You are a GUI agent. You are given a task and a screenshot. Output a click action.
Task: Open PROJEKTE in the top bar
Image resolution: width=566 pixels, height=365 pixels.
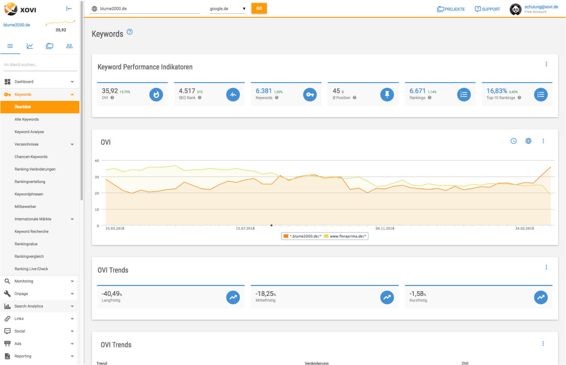[451, 9]
